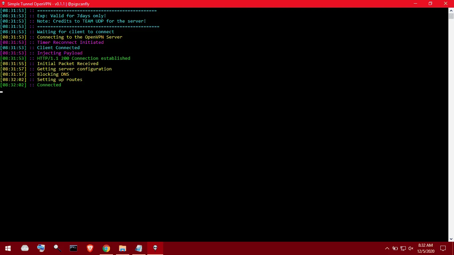Open File Explorer from taskbar
Viewport: 454px width, 255px height.
123,248
